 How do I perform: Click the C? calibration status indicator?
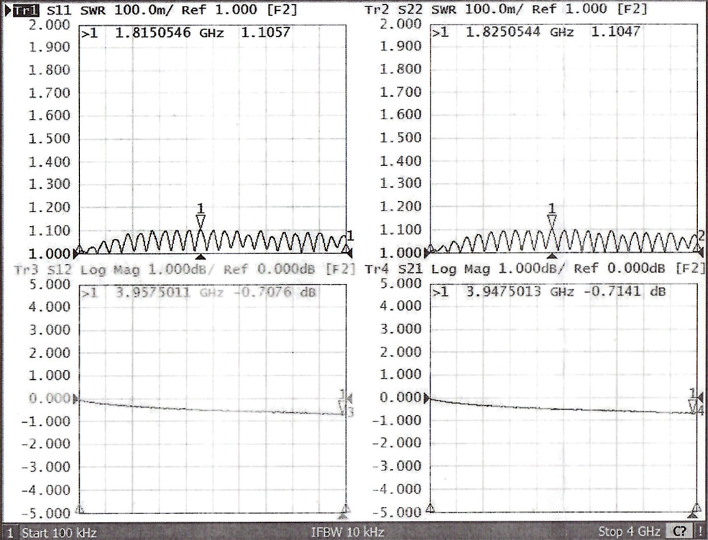click(x=678, y=532)
